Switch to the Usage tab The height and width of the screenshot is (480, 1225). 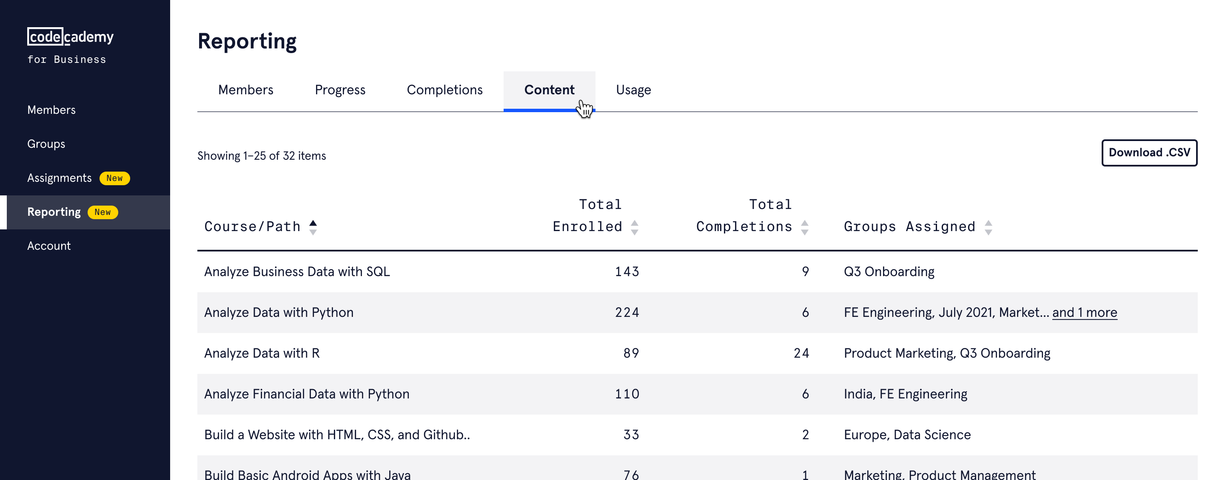point(633,90)
